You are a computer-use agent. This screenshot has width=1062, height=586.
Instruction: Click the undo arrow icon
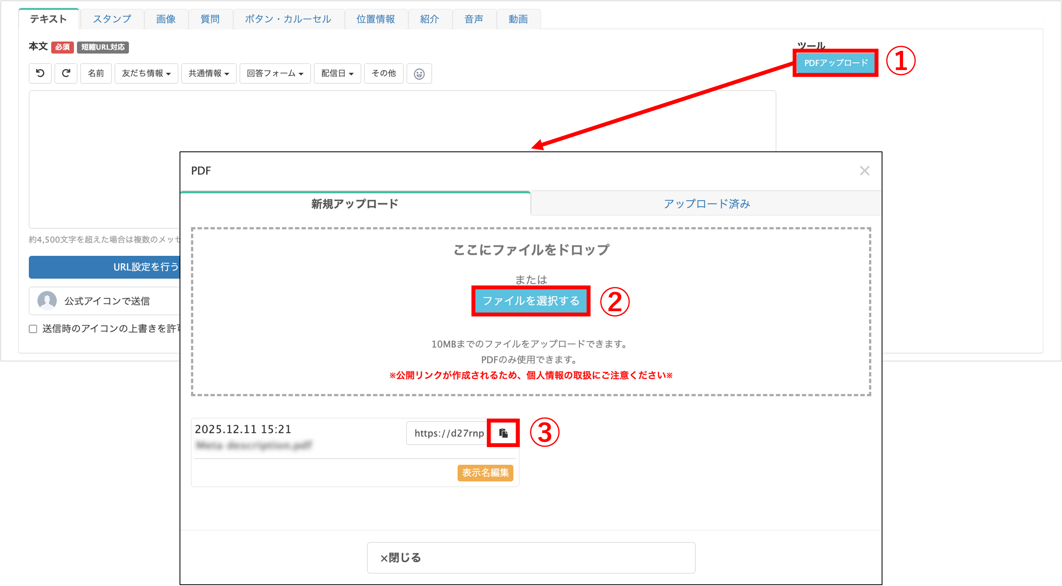point(40,73)
